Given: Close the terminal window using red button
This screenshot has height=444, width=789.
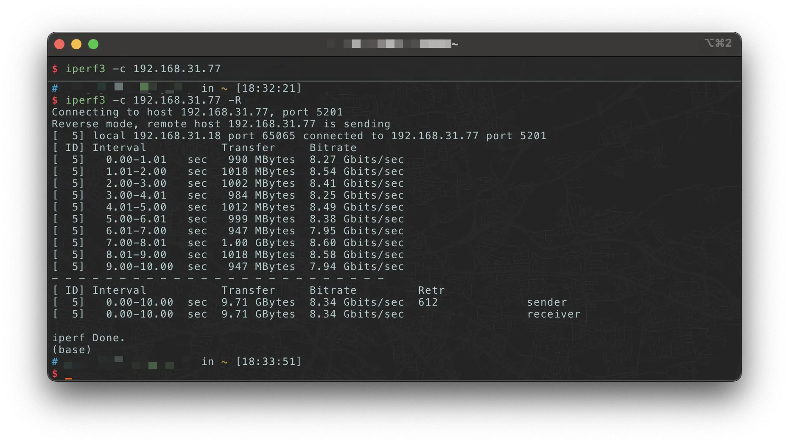Looking at the screenshot, I should [x=59, y=44].
